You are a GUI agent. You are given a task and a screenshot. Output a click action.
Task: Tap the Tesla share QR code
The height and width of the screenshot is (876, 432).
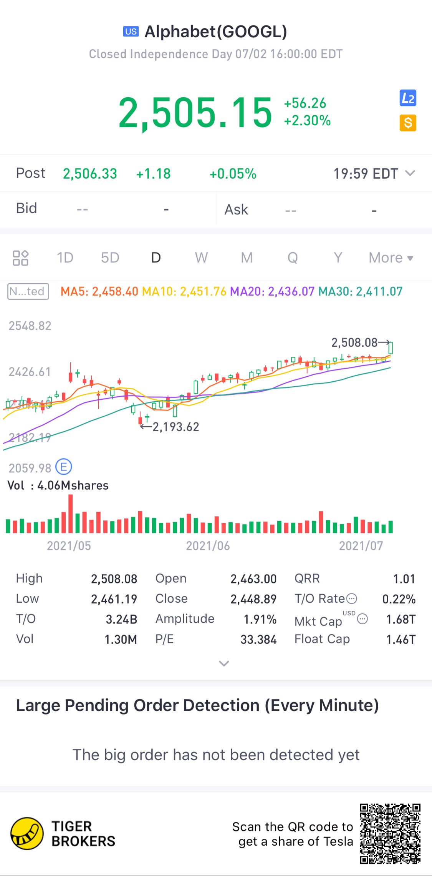[x=390, y=833]
